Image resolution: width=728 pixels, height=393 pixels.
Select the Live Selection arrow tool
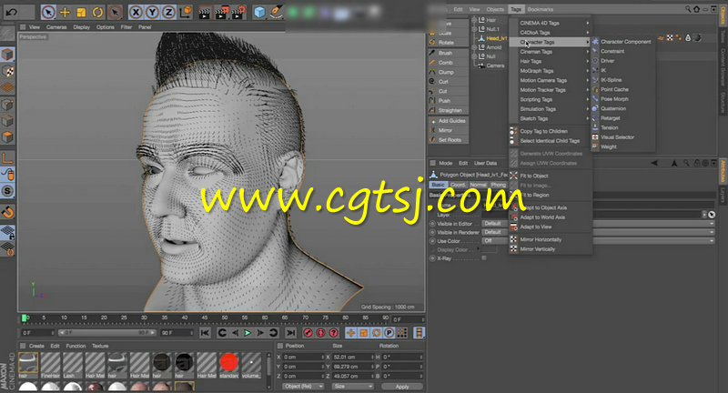[48, 12]
